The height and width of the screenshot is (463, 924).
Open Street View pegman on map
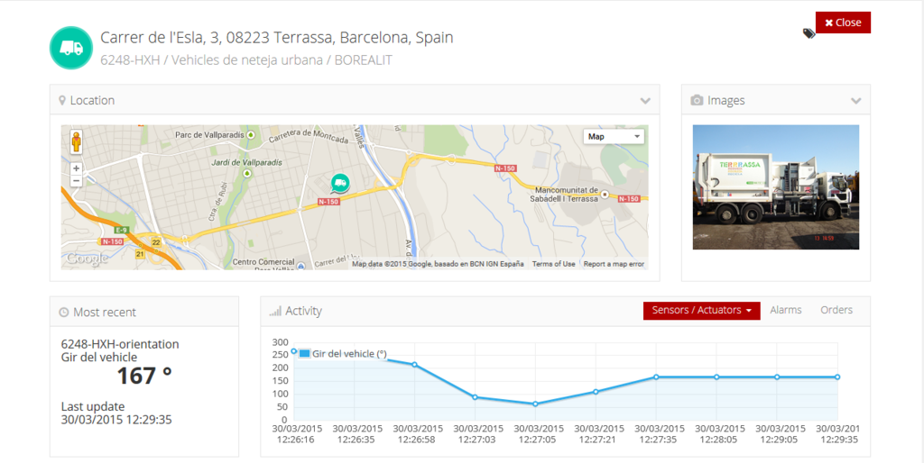coord(76,141)
